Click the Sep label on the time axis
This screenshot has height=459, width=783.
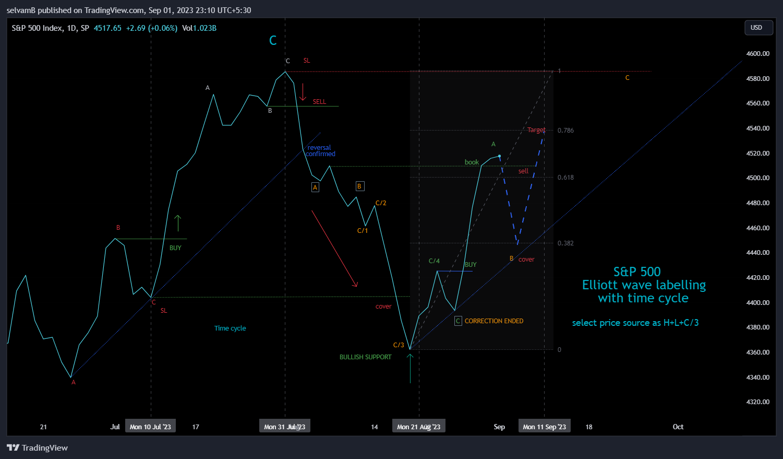pyautogui.click(x=499, y=427)
